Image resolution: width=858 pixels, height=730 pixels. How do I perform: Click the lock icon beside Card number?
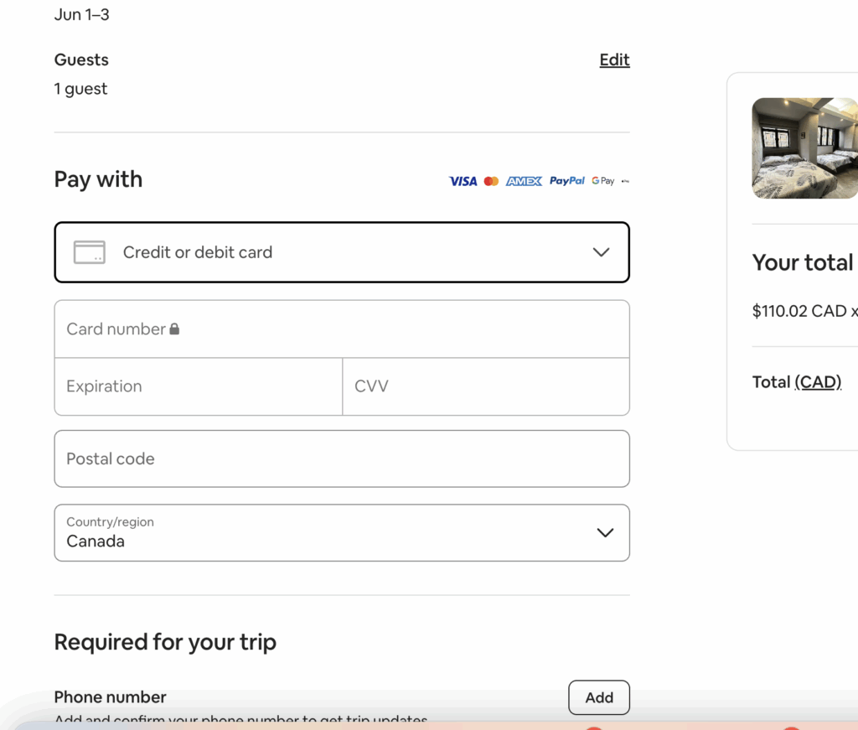point(175,329)
